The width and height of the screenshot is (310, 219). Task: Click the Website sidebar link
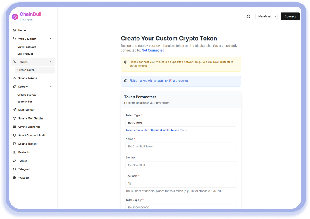click(x=23, y=178)
